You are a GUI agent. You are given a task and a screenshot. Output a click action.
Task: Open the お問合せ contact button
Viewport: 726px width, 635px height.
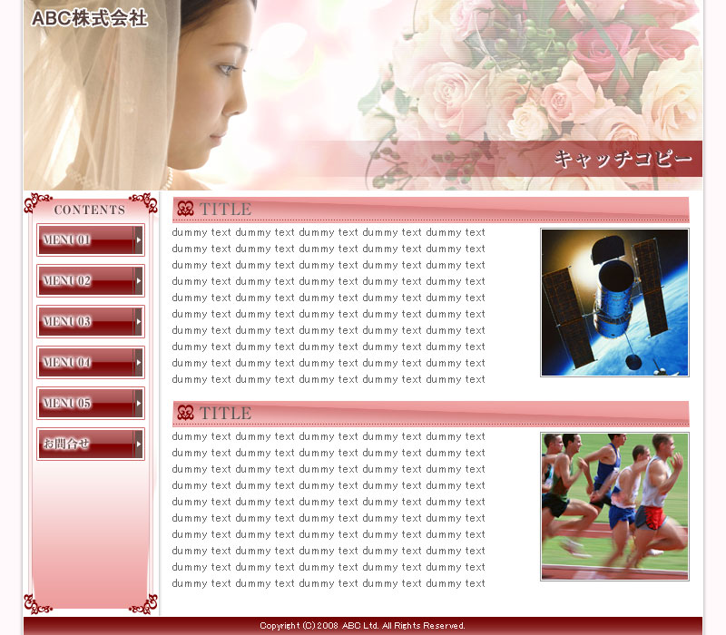pyautogui.click(x=91, y=444)
